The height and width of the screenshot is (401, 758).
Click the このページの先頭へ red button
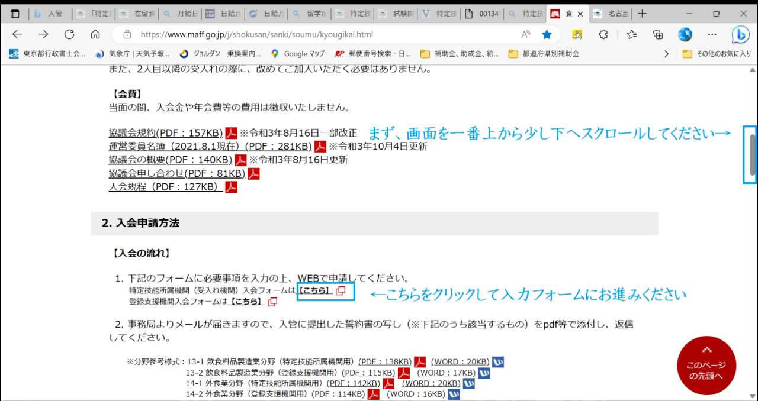point(706,365)
